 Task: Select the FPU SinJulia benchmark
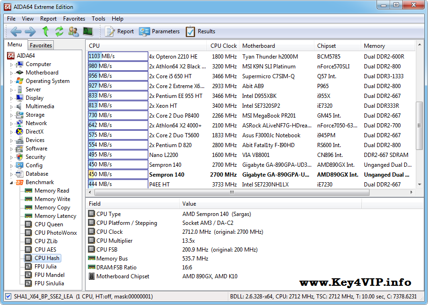50,283
